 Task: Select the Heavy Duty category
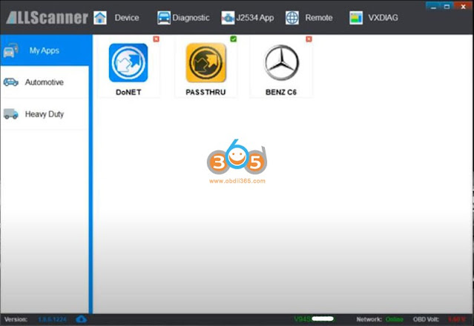[45, 114]
